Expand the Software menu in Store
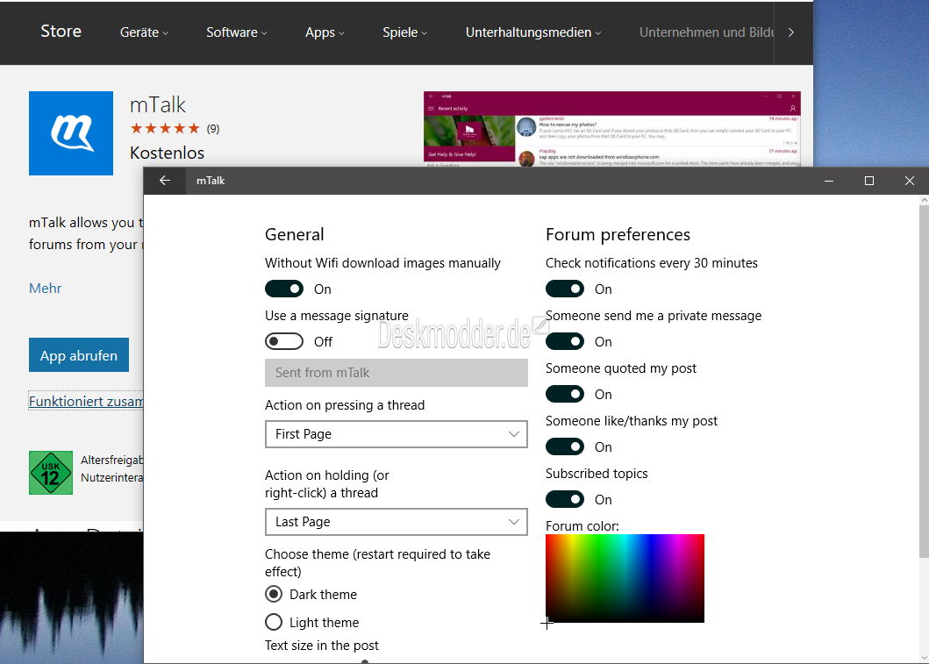Screen dimensions: 929x664 tap(236, 32)
